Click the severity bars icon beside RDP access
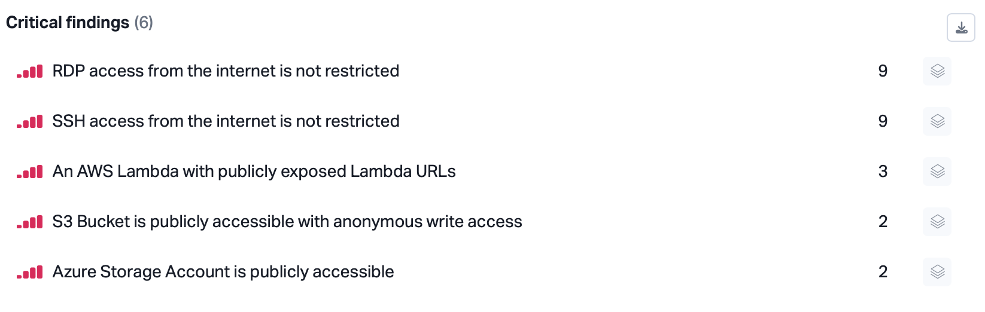 [x=30, y=72]
